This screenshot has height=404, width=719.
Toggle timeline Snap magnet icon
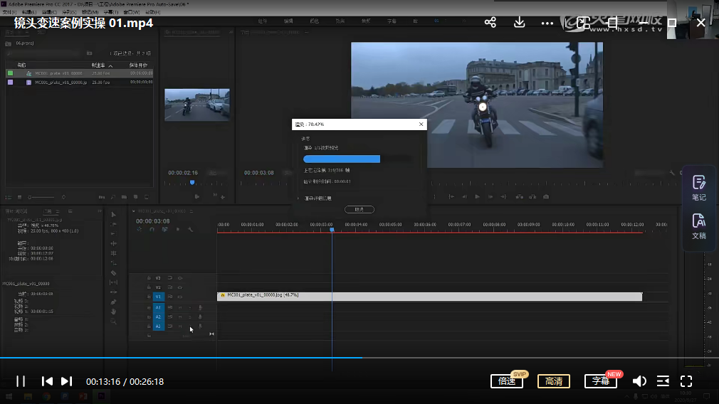(152, 230)
